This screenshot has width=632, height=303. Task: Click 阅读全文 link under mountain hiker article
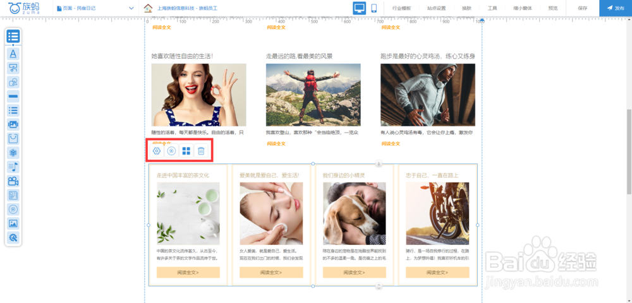click(x=276, y=144)
